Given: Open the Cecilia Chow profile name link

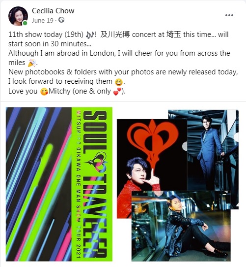Looking at the screenshot, I should pos(53,11).
